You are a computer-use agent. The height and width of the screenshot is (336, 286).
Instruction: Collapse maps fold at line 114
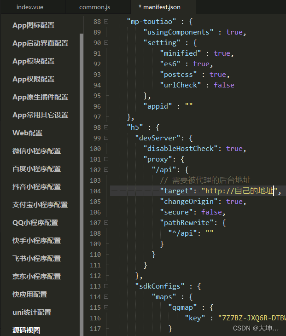106,297
